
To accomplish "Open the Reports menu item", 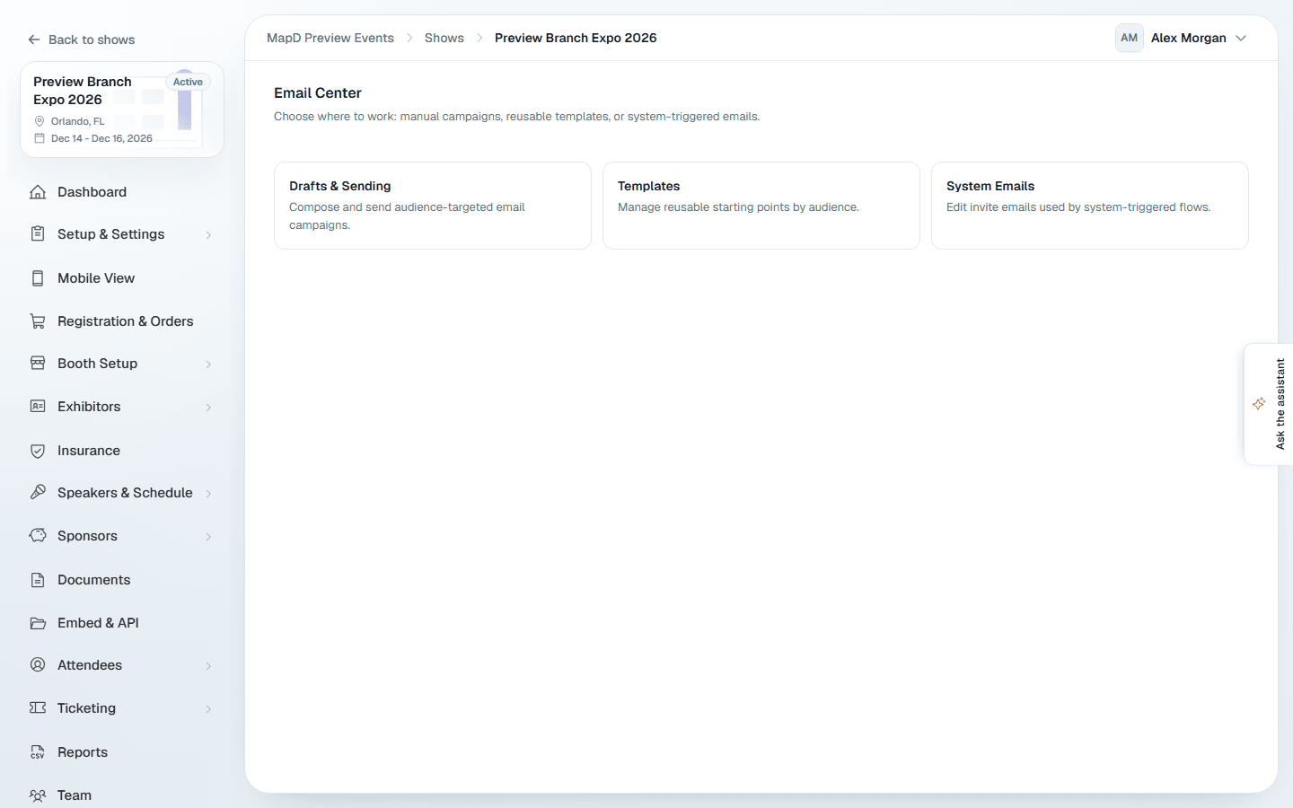I will [x=122, y=752].
